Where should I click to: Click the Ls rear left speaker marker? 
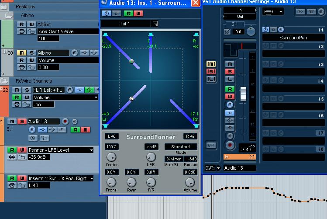(105, 126)
